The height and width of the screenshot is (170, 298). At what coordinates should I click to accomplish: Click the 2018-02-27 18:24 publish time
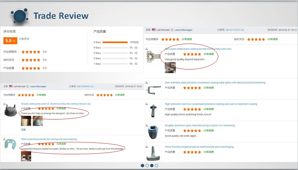(x=133, y=86)
